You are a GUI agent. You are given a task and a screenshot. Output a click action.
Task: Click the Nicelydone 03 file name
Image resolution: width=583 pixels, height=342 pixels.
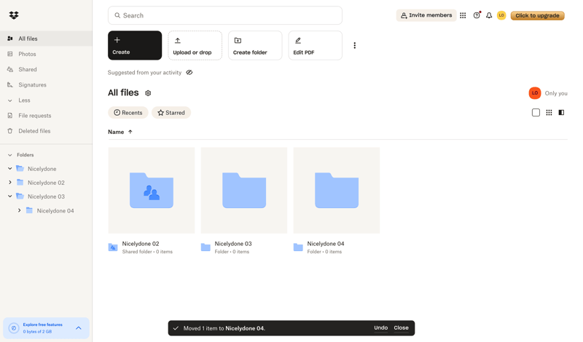233,244
